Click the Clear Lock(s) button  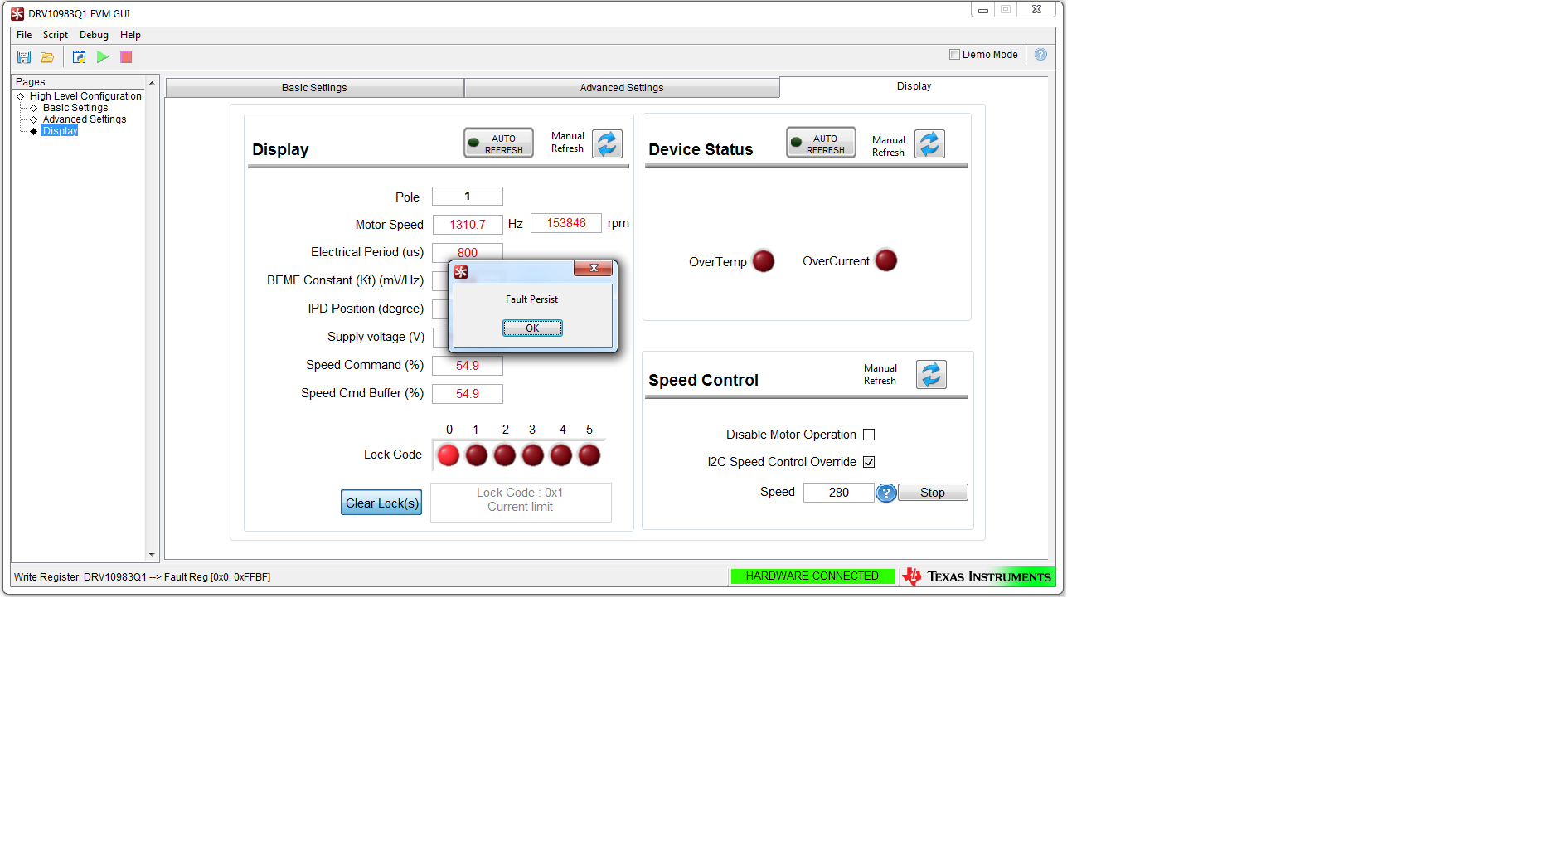381,503
